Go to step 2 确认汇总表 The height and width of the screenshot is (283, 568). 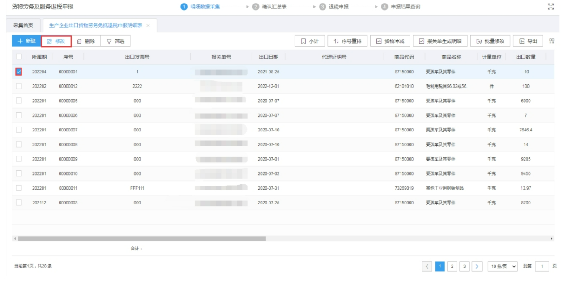(x=269, y=7)
